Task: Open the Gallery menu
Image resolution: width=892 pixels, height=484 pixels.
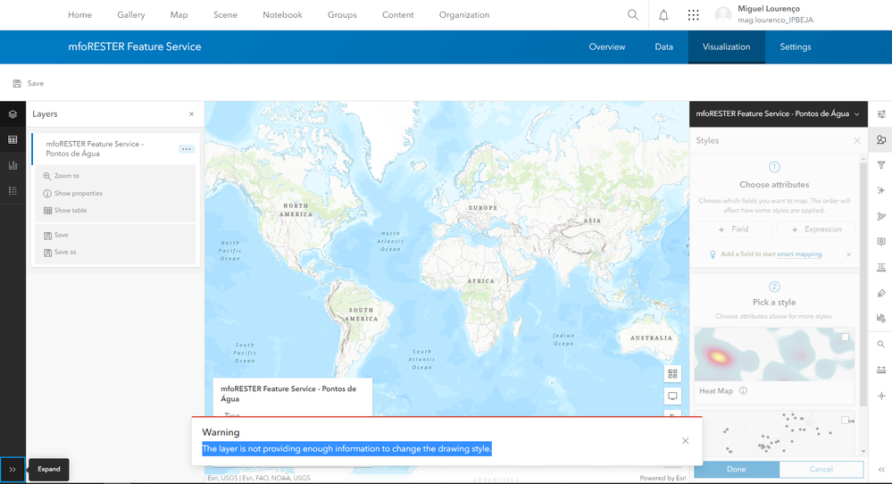Action: click(131, 15)
